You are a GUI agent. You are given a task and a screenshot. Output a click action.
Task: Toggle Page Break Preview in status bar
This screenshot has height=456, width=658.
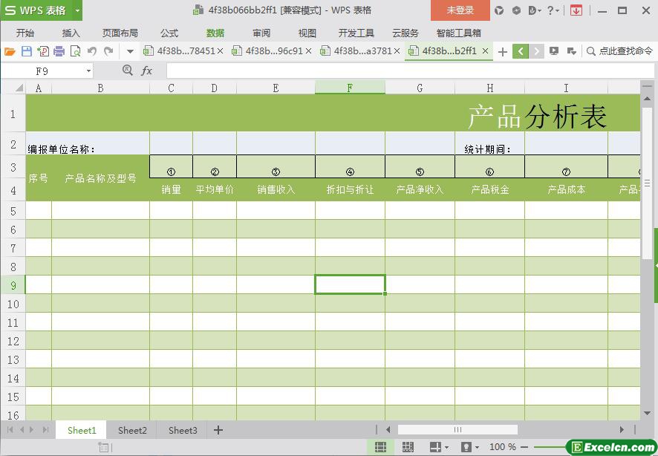[408, 447]
